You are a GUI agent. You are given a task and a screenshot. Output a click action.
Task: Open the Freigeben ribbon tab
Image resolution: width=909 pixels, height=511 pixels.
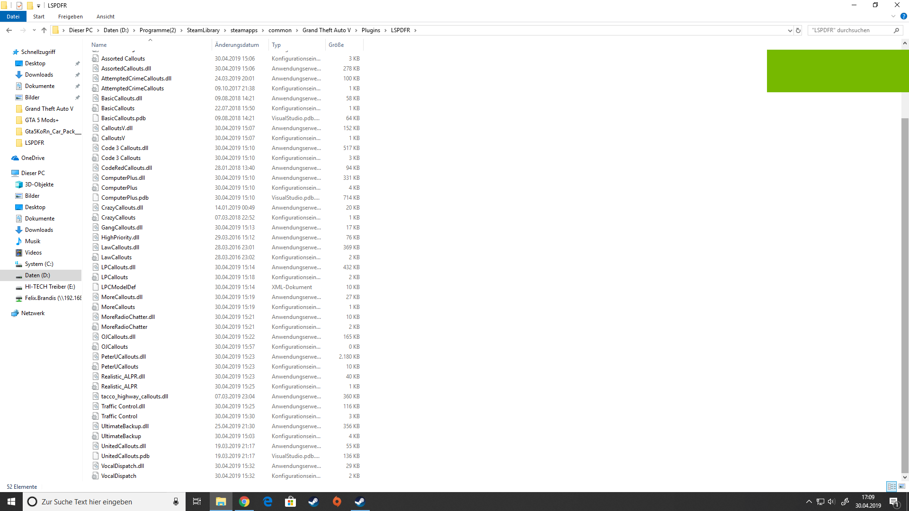[70, 17]
